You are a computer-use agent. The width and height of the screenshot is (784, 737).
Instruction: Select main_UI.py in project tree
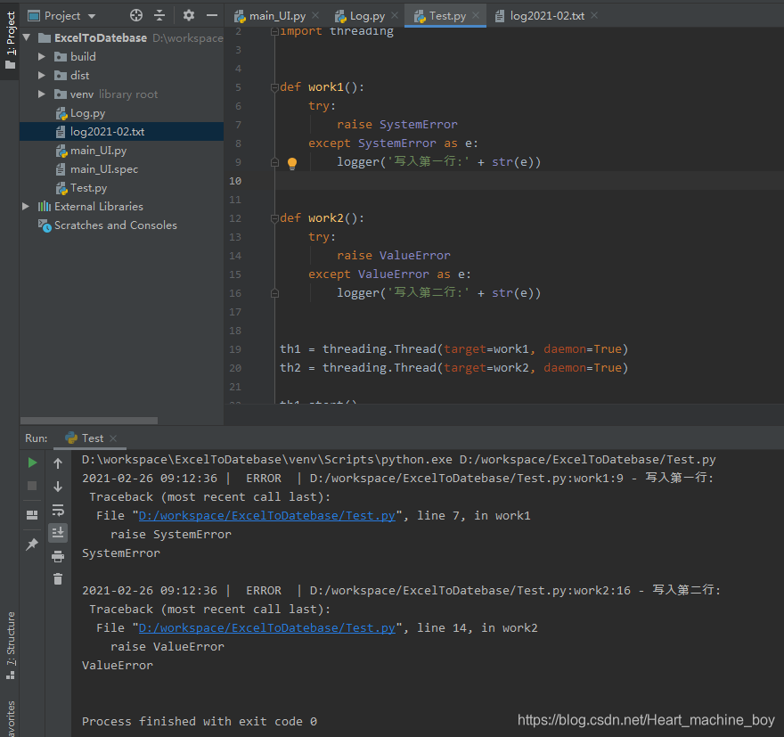pyautogui.click(x=98, y=151)
